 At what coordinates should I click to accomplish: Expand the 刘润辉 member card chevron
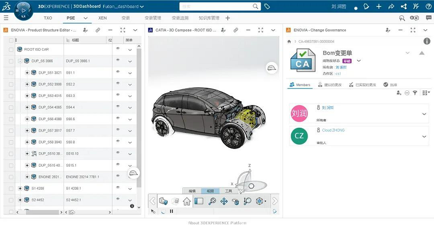click(x=424, y=114)
